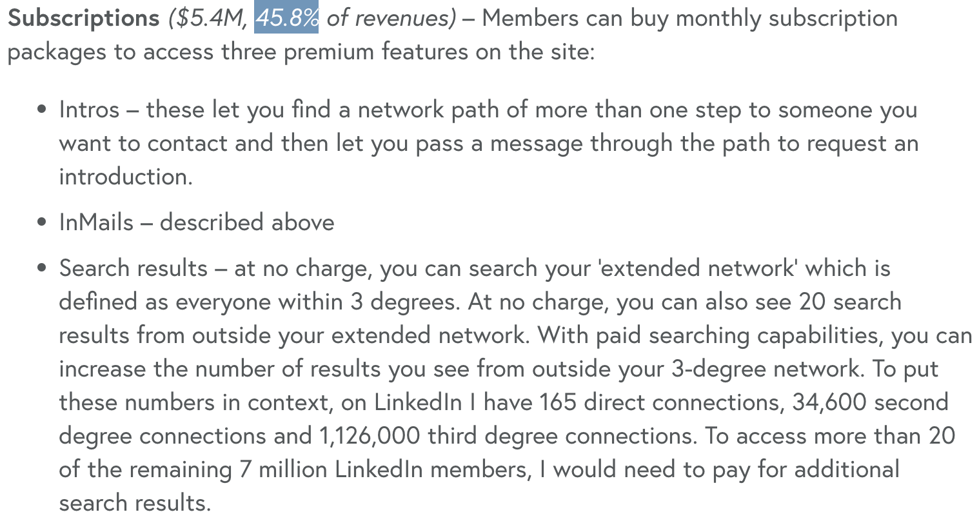Image resolution: width=979 pixels, height=521 pixels.
Task: Click the word introduction.
Action: 126,177
